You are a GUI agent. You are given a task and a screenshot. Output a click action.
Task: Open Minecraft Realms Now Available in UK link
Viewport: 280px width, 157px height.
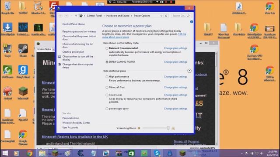pyautogui.click(x=75, y=137)
